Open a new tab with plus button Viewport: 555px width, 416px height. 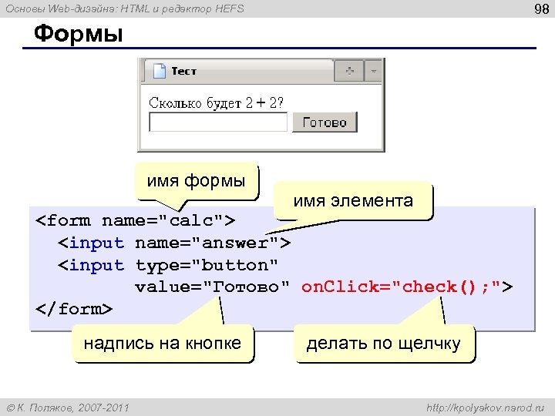349,71
